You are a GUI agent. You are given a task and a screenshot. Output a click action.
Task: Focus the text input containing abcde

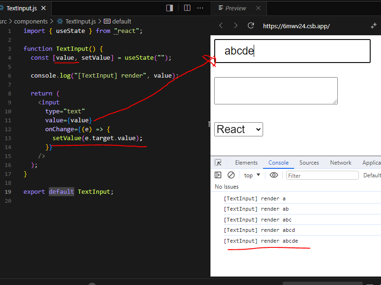292,51
